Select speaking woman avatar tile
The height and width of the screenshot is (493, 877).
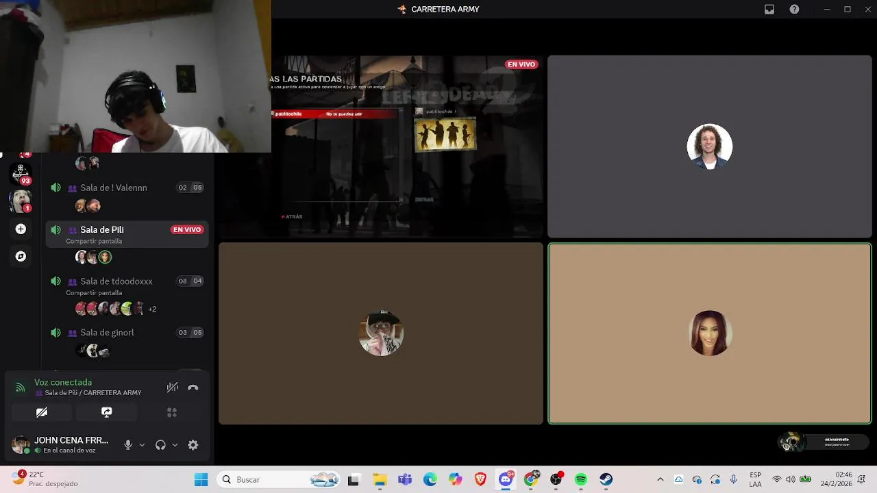click(x=710, y=333)
